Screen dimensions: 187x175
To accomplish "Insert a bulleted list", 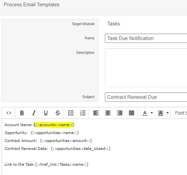I will 71,113.
